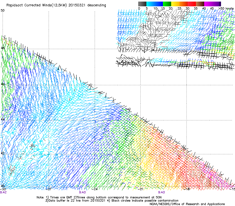Image resolution: width=235 pixels, height=206 pixels.
Task: Click the latitude label '44'
Action: coord(3,119)
